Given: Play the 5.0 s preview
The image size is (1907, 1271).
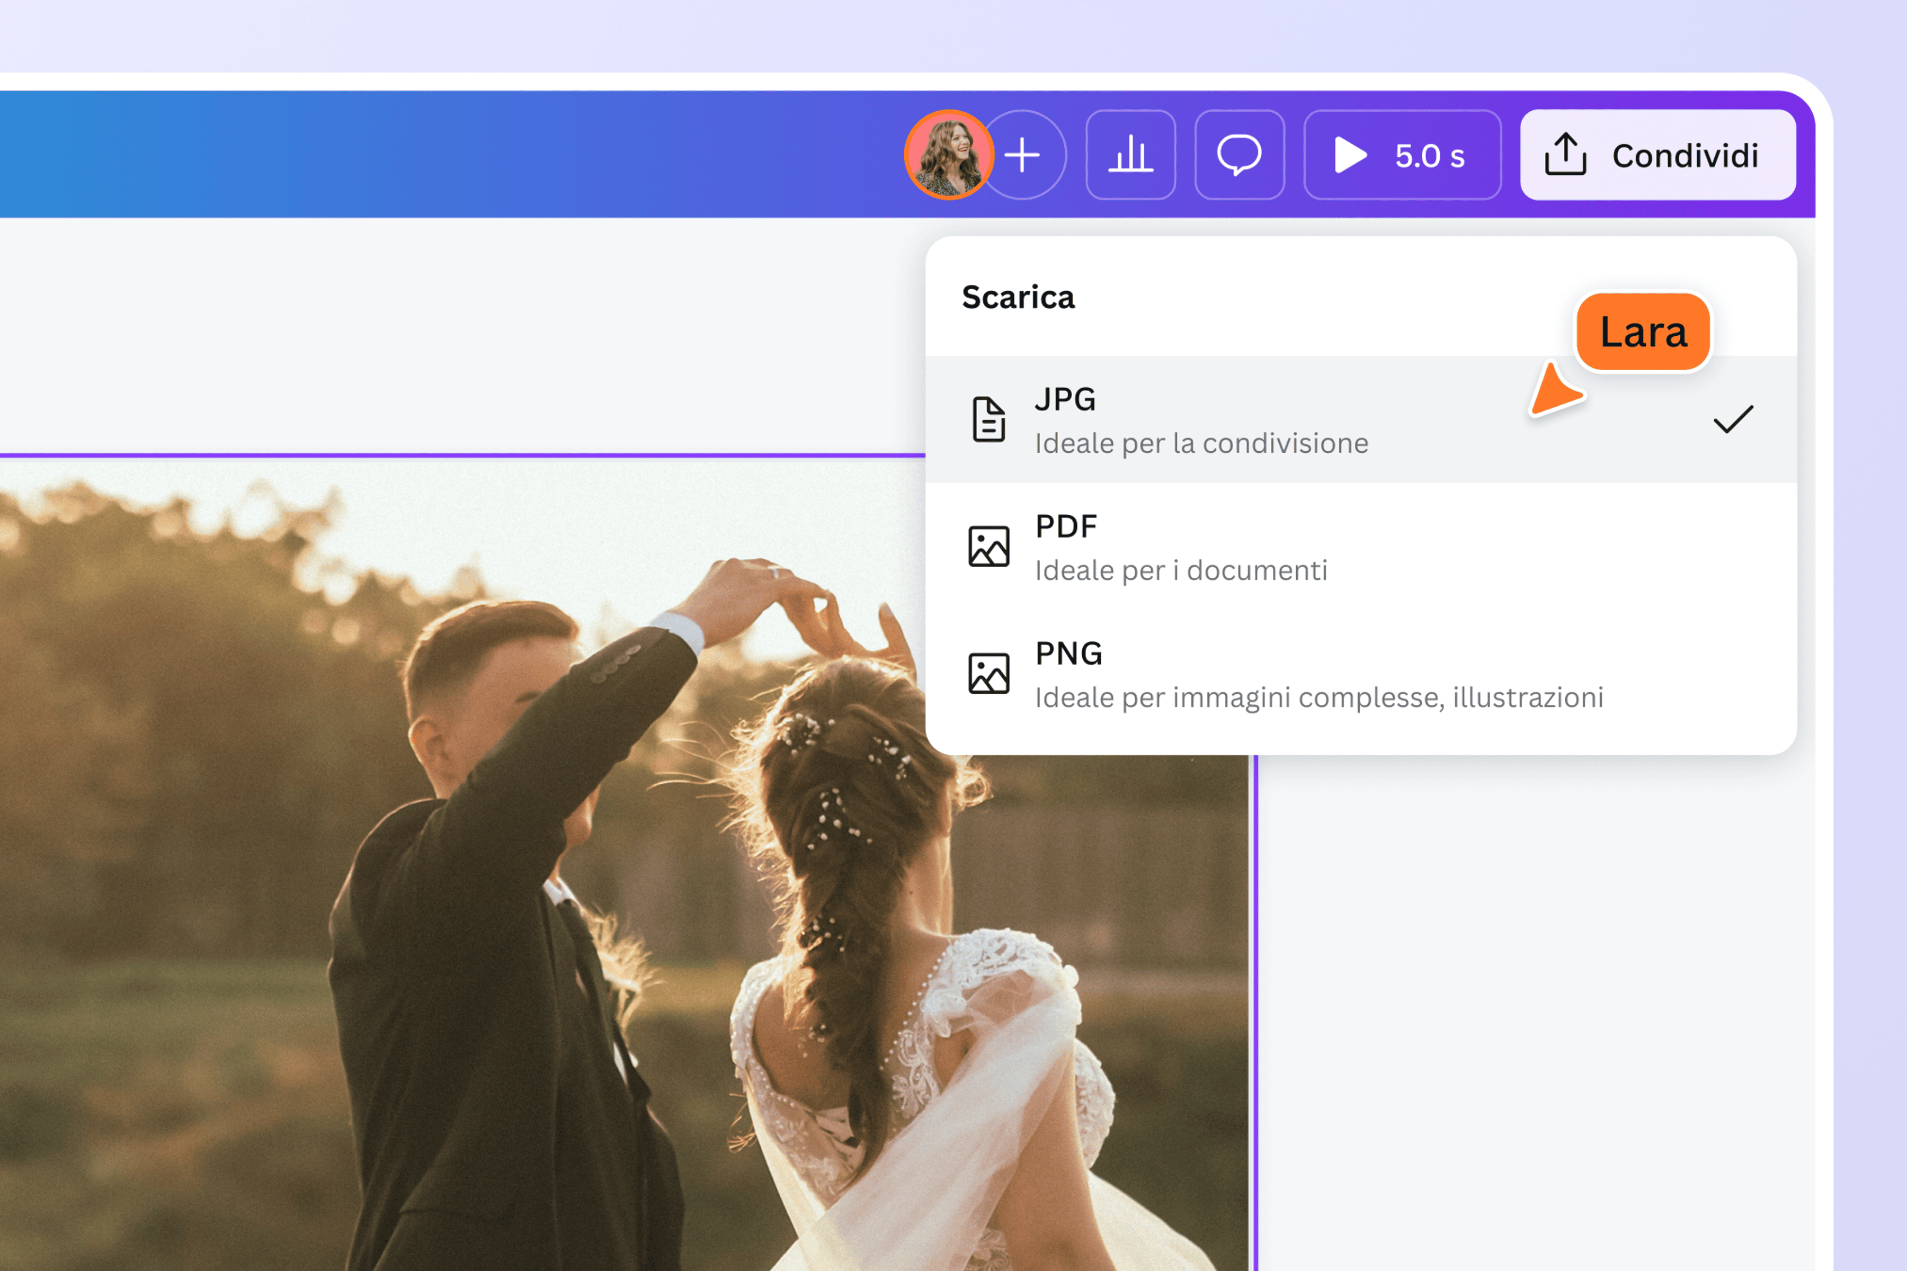Looking at the screenshot, I should (1403, 155).
